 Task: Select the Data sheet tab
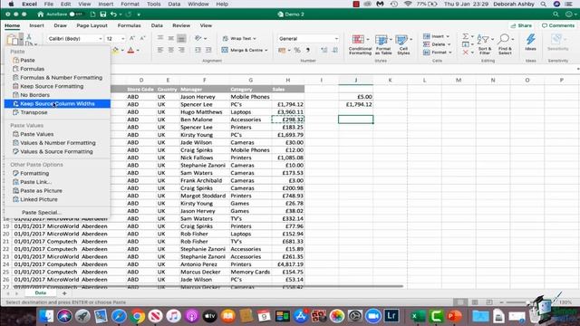pos(41,292)
